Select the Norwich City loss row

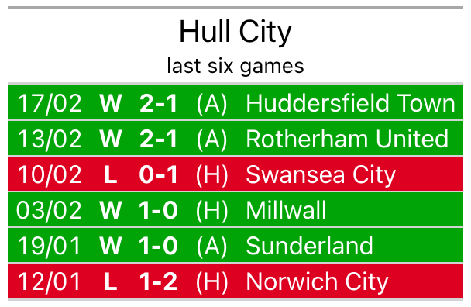click(235, 281)
